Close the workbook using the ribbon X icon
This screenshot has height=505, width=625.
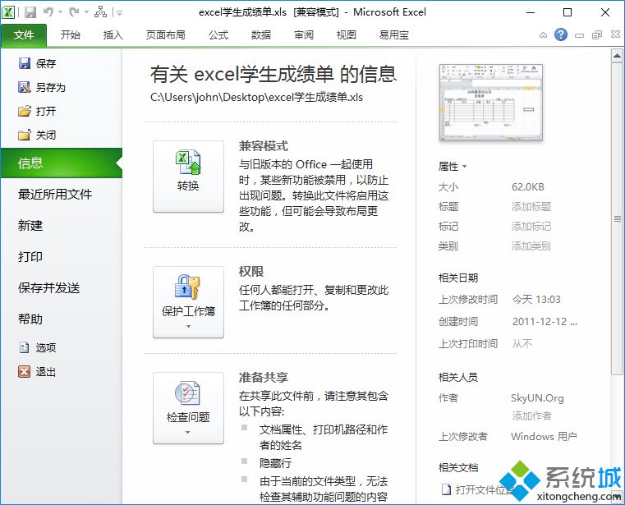click(x=615, y=34)
